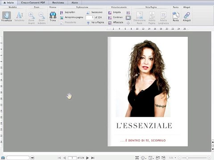Open the page layout dropdown in bottom bar

click(x=151, y=158)
